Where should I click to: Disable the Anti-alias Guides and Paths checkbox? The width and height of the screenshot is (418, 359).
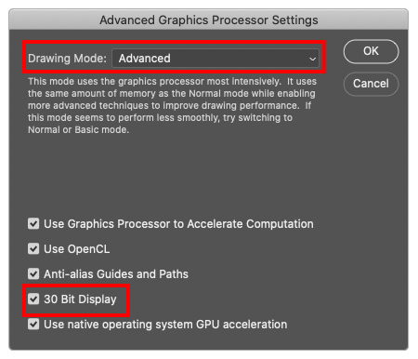(x=33, y=273)
